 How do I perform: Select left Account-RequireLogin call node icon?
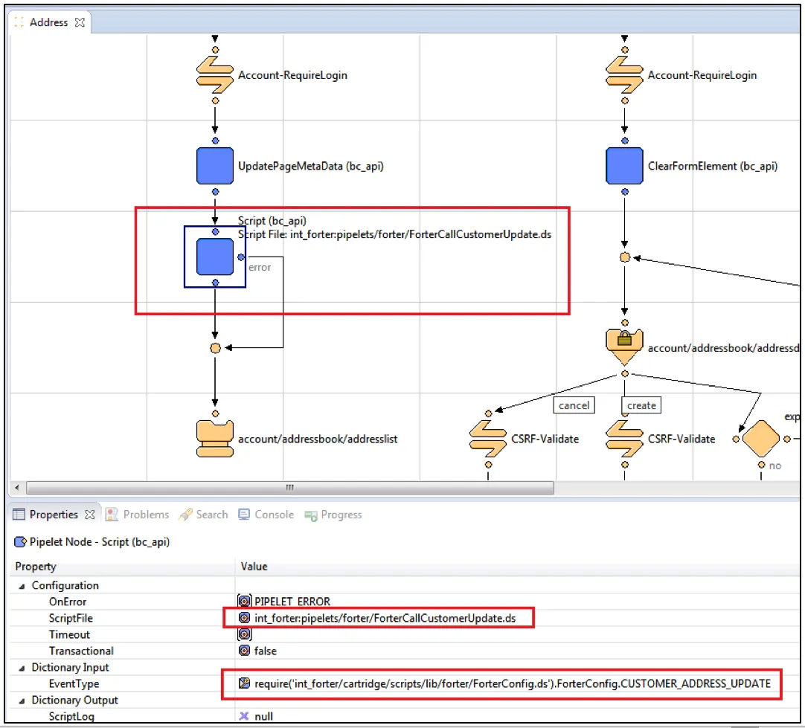coord(214,75)
